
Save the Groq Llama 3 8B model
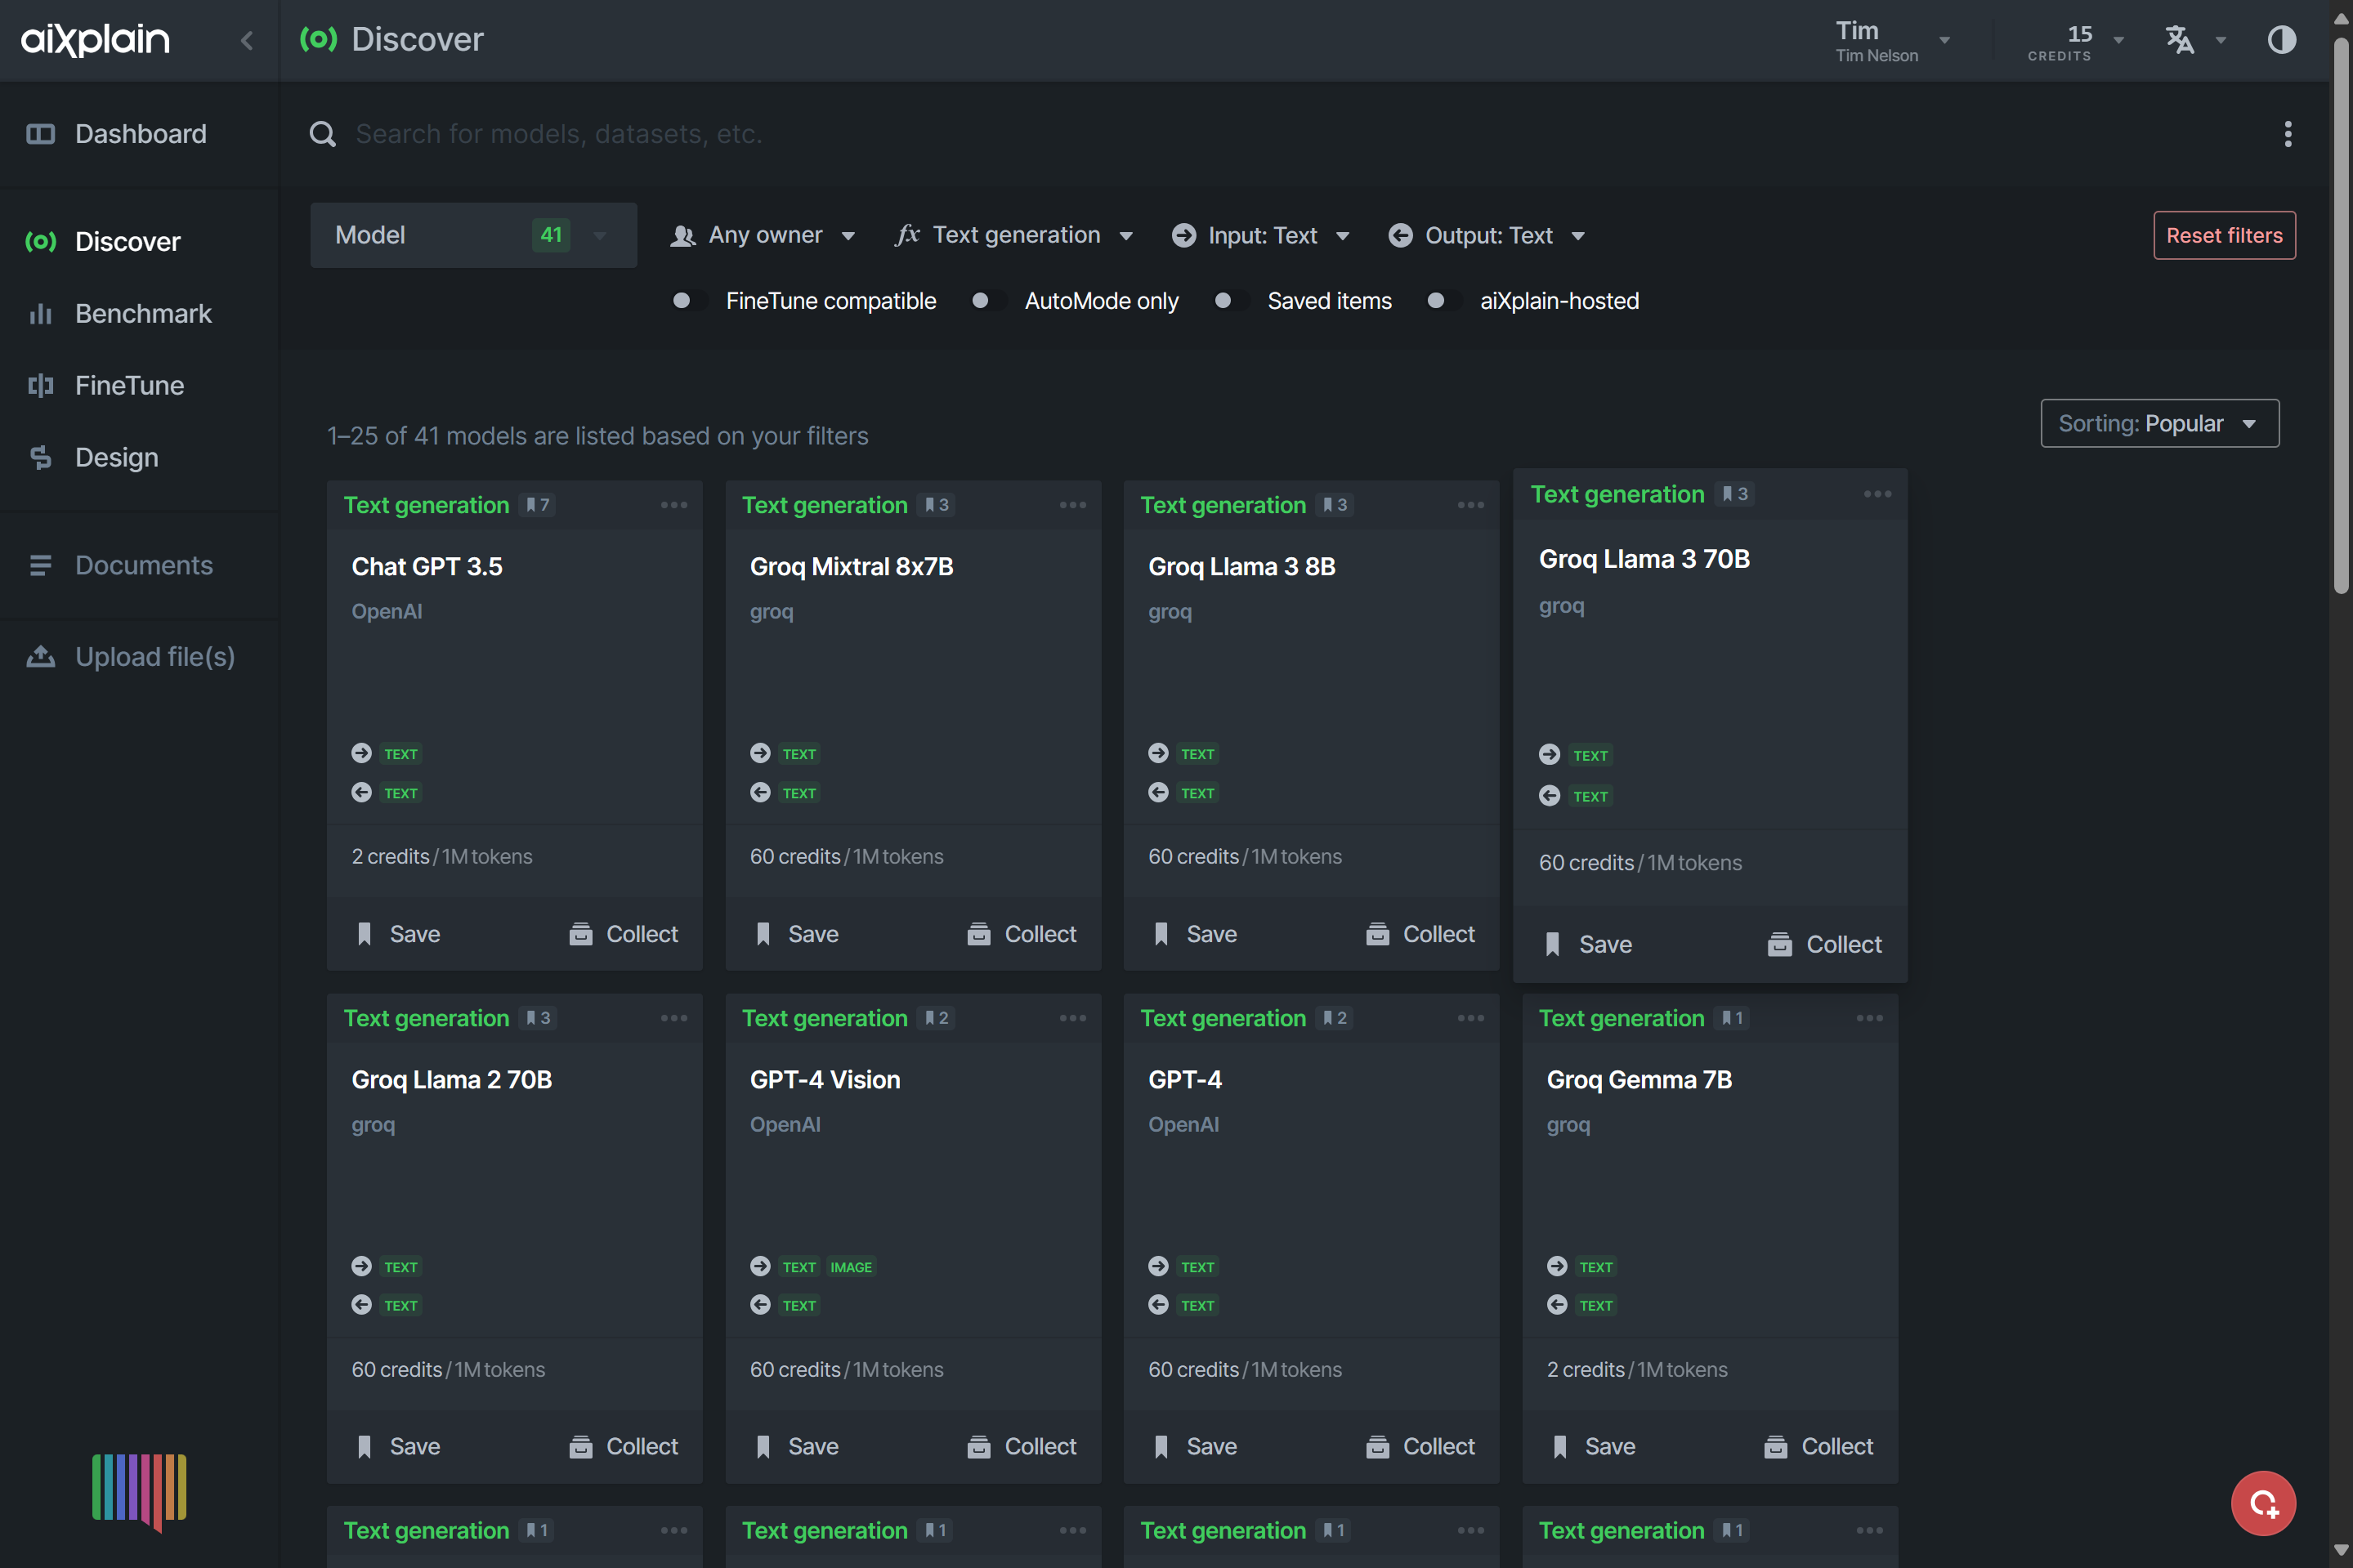(1196, 934)
